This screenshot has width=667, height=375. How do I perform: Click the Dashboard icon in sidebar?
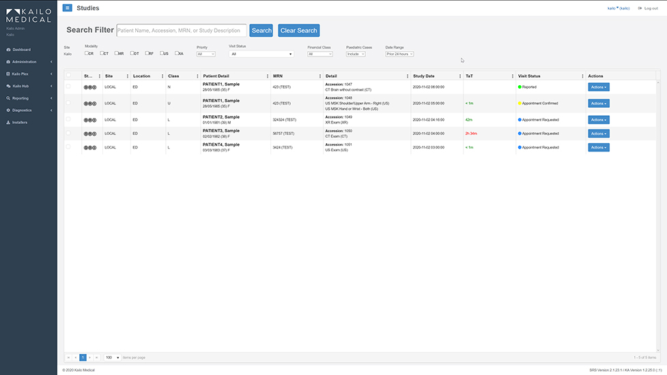[8, 50]
